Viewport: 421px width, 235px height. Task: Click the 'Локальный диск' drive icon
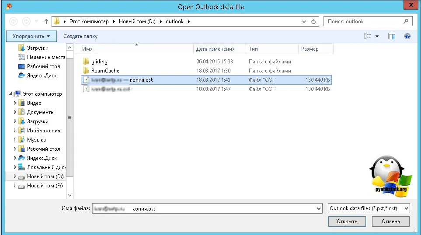pos(21,167)
